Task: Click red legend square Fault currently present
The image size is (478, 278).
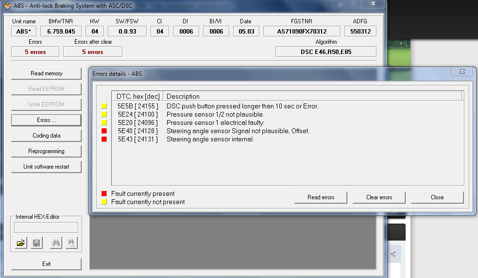Action: click(104, 193)
